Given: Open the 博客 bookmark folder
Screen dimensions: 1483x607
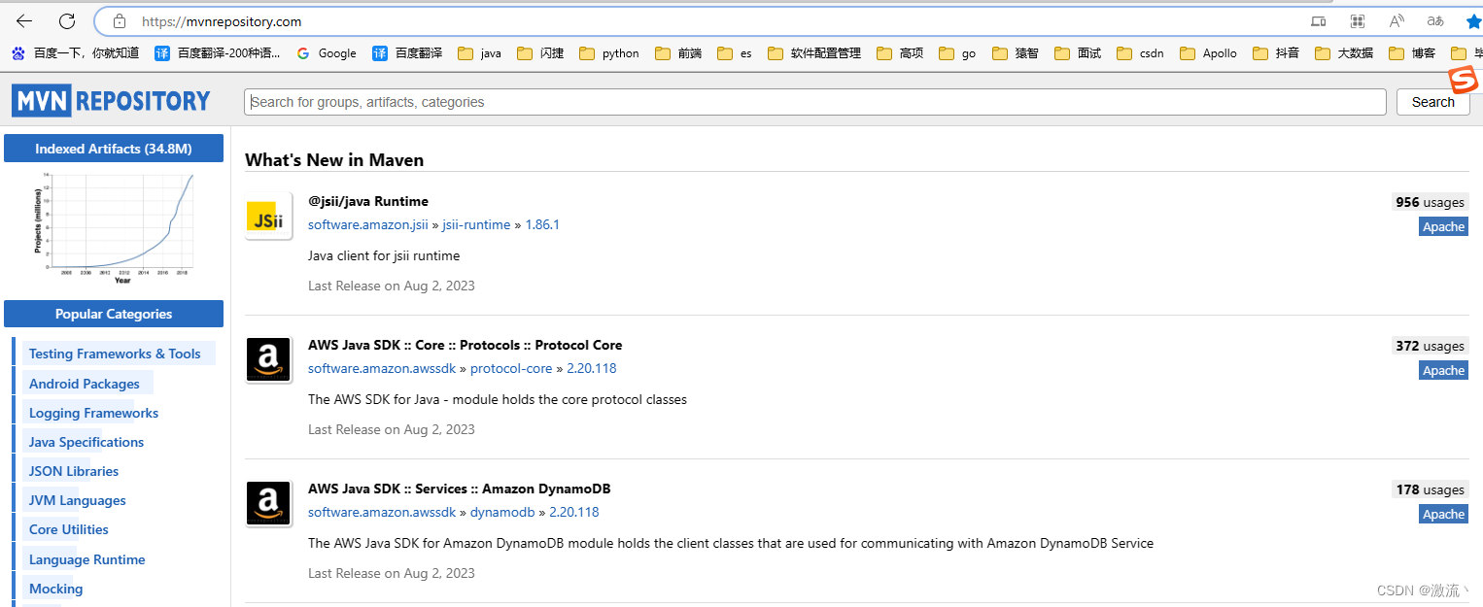Looking at the screenshot, I should pos(1412,53).
